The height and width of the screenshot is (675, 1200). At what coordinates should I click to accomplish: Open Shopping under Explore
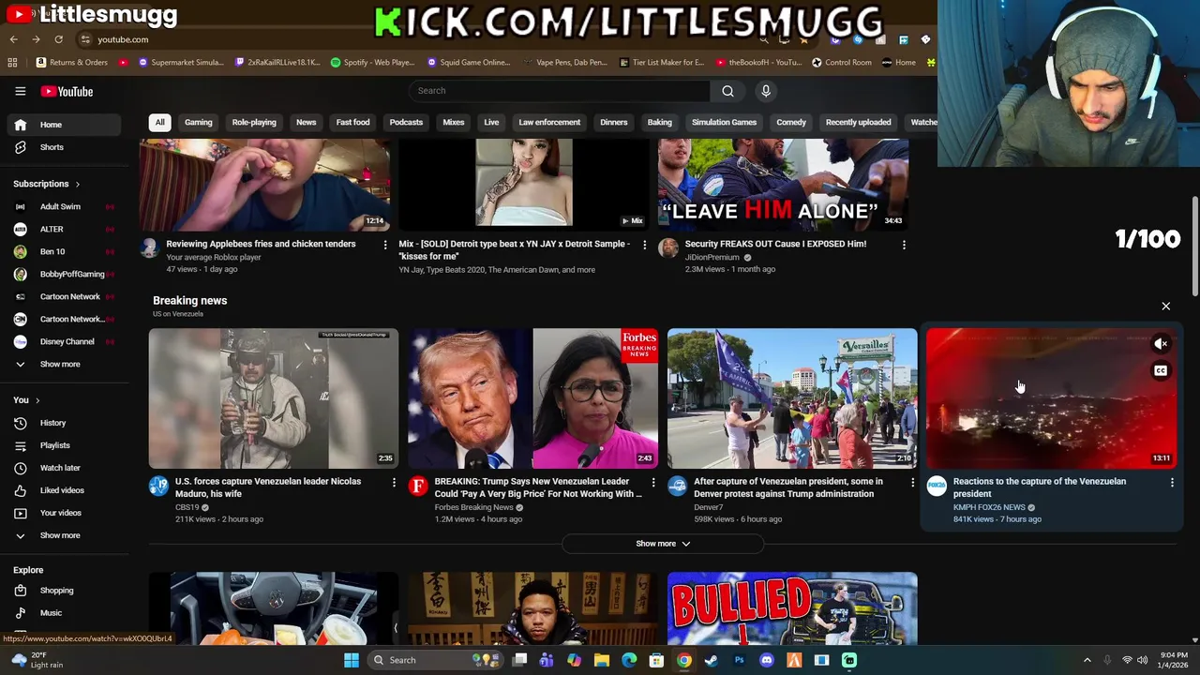(x=64, y=591)
